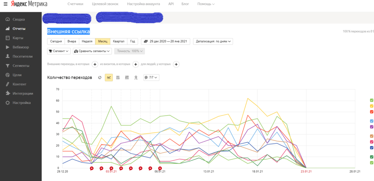Screen dimensions: 374x181
Task: Click the 18.01.21 axis date label
Action: tap(257, 171)
